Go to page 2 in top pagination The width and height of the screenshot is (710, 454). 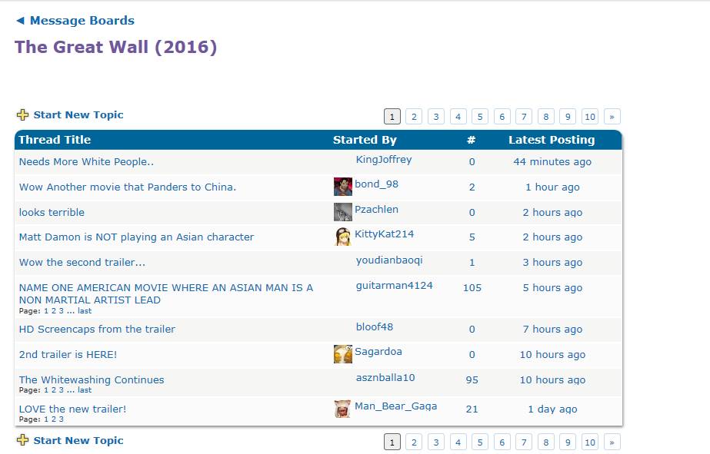click(x=414, y=117)
